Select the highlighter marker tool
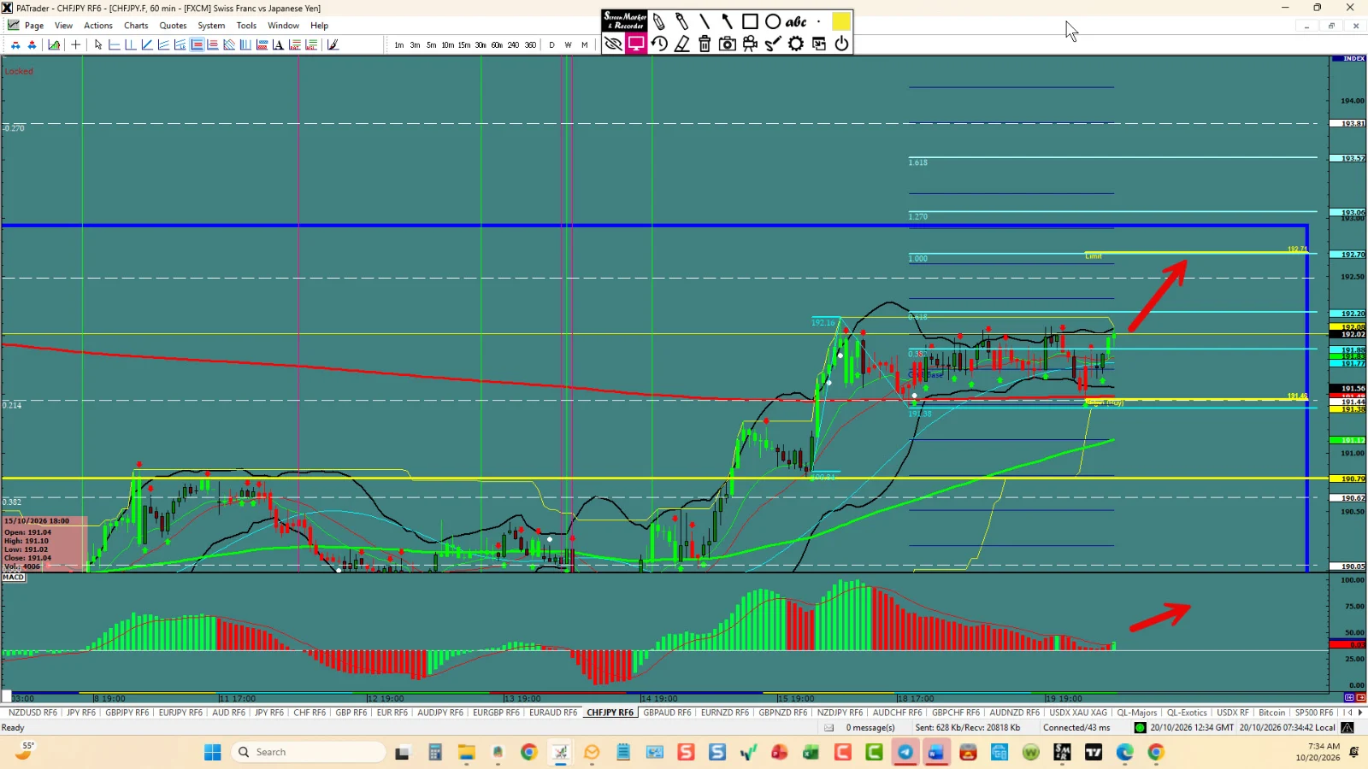The image size is (1368, 769). click(681, 21)
